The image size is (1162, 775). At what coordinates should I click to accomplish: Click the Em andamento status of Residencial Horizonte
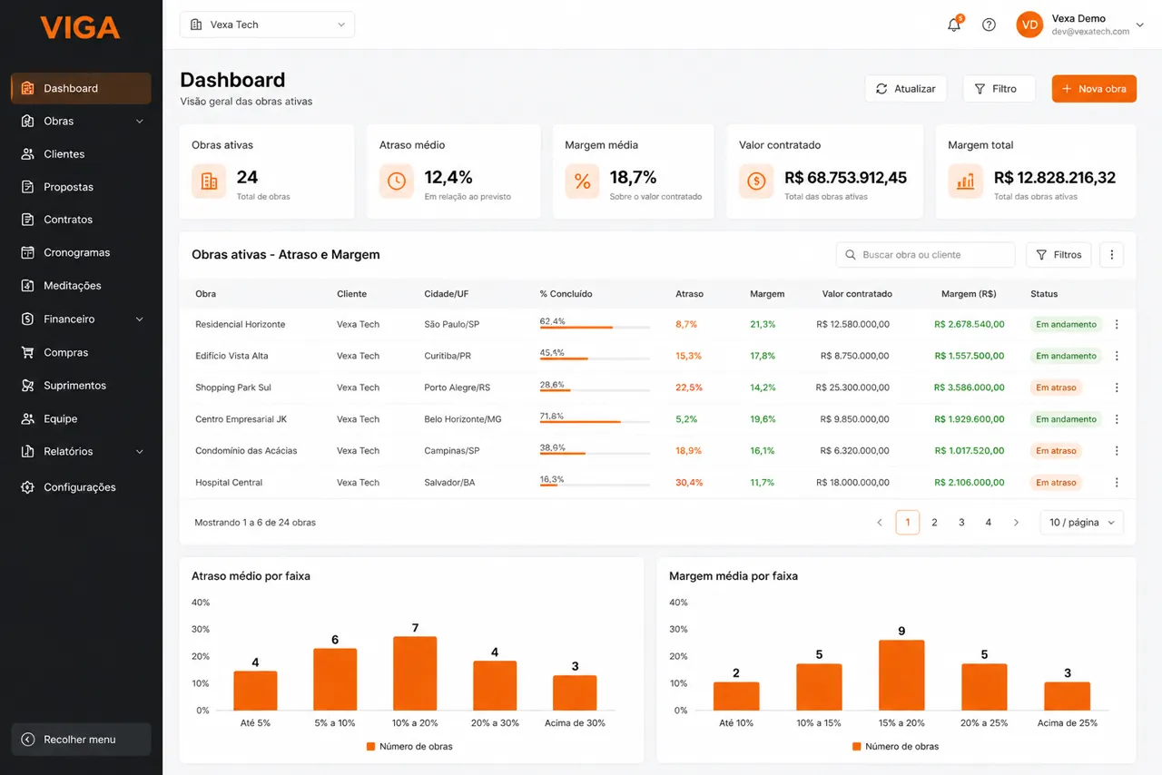coord(1066,324)
